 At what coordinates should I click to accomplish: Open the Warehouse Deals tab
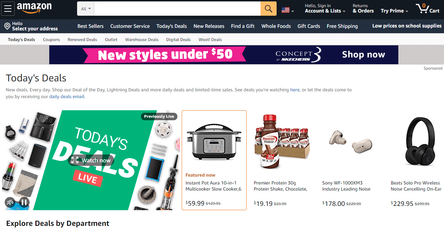coord(142,40)
